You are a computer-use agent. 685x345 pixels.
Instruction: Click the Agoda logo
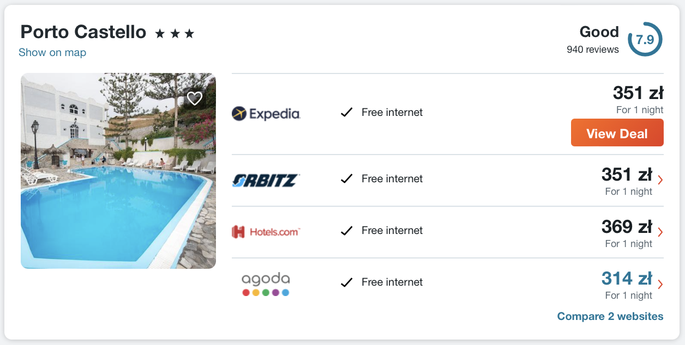[266, 284]
